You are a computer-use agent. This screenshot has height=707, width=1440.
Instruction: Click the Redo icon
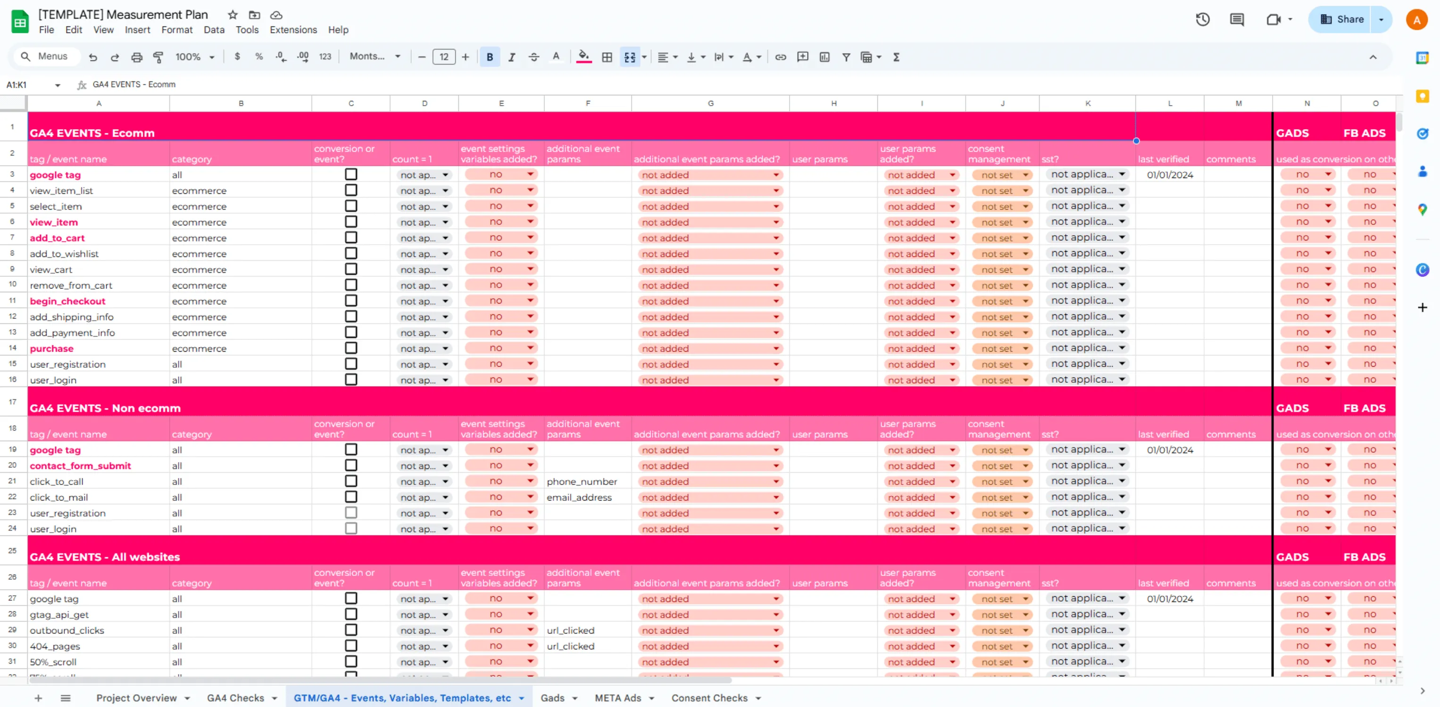[x=115, y=57]
